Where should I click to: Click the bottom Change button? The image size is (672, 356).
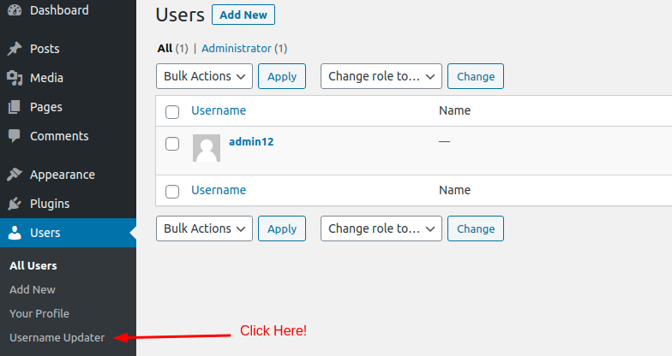coord(476,228)
